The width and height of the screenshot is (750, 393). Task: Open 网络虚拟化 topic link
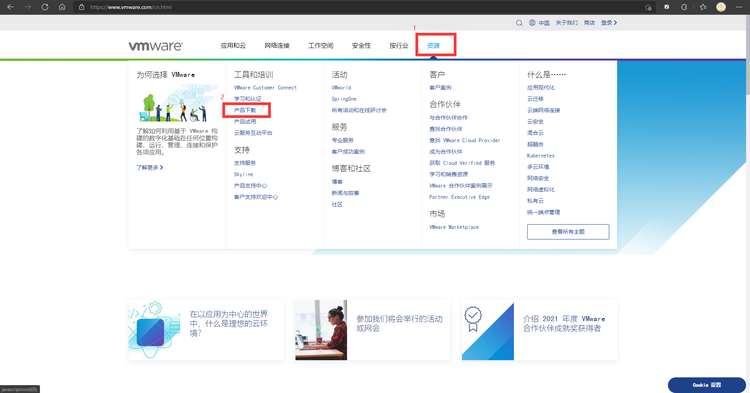click(x=541, y=190)
